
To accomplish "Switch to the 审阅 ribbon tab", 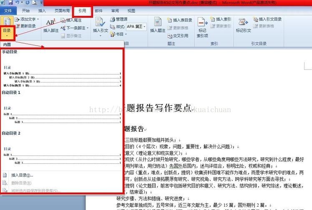I will (x=115, y=11).
